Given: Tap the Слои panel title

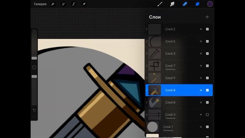Looking at the screenshot, I should [x=155, y=17].
